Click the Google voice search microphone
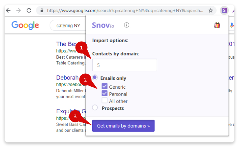The height and width of the screenshot is (147, 239). pyautogui.click(x=232, y=25)
